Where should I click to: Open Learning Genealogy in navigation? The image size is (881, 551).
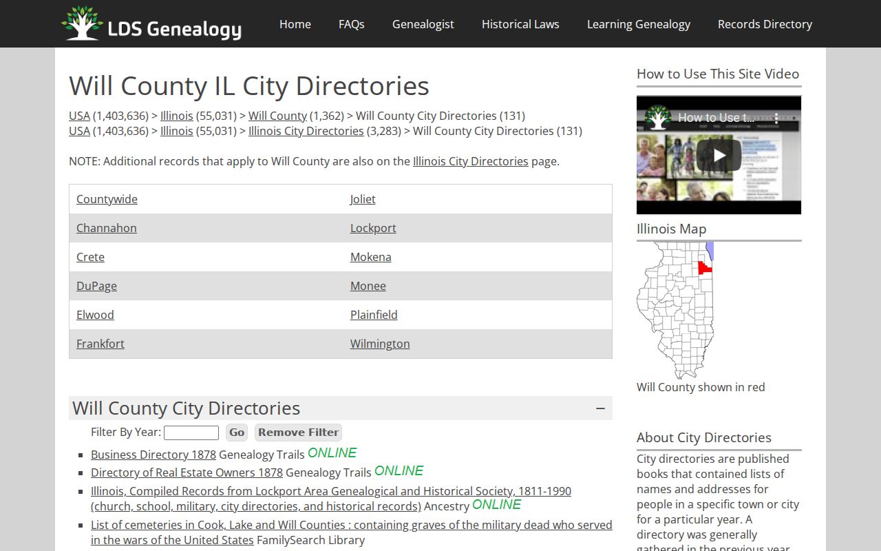639,24
